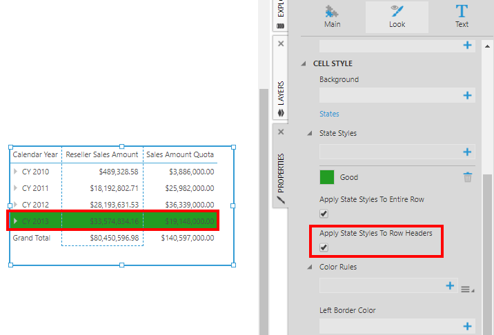Click the properties panel scroll up arrow
The width and height of the screenshot is (494, 335).
pyautogui.click(x=487, y=46)
